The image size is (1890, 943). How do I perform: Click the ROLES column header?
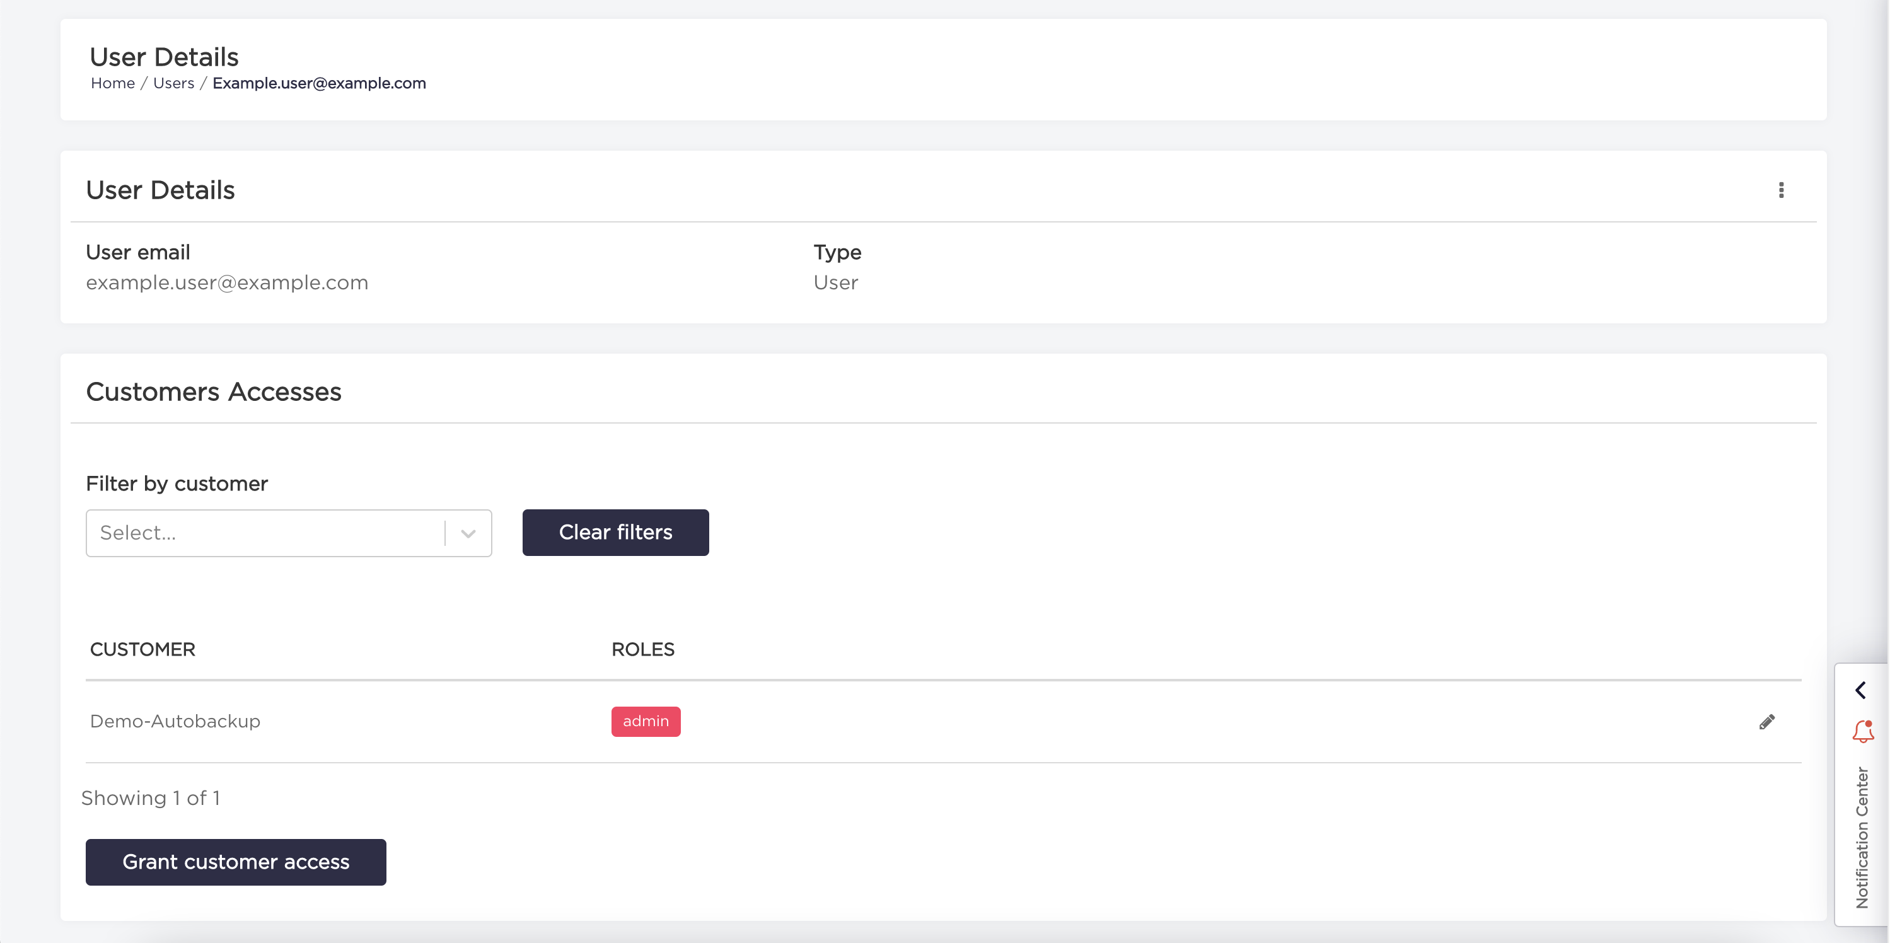coord(643,649)
